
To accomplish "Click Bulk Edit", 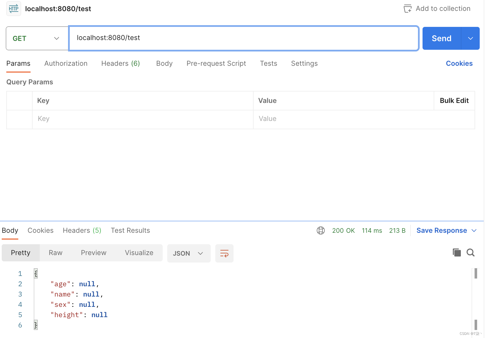I will (454, 101).
